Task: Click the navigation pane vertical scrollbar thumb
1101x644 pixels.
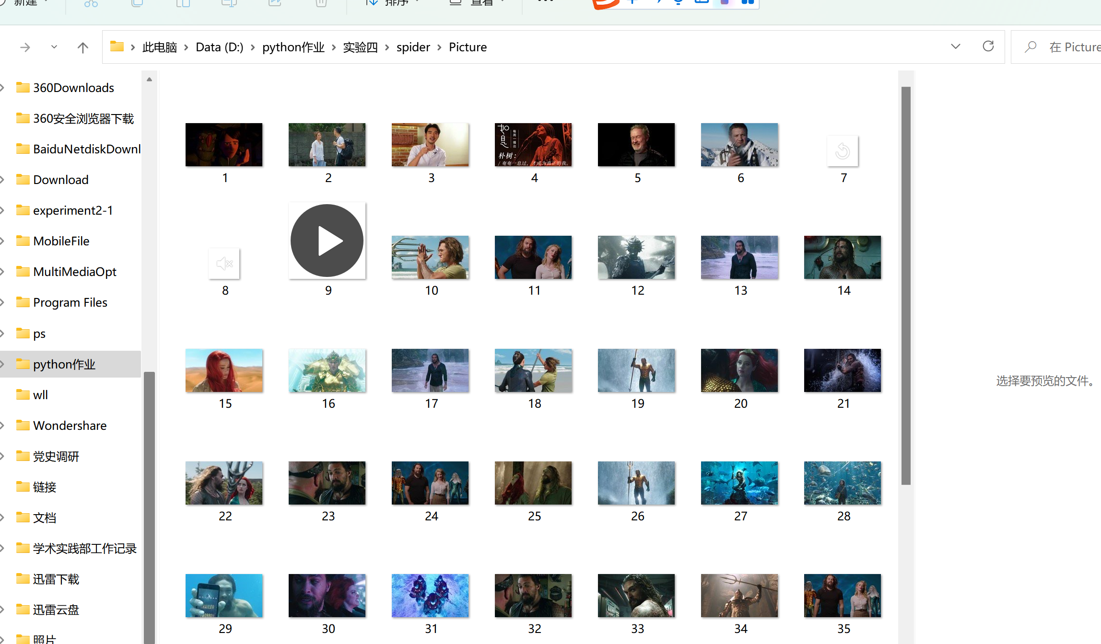Action: click(149, 508)
